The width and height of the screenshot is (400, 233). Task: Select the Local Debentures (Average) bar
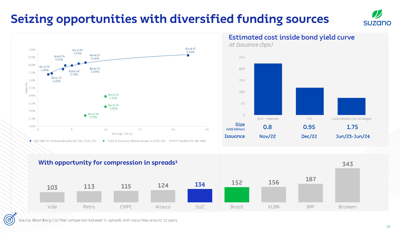pyautogui.click(x=351, y=106)
